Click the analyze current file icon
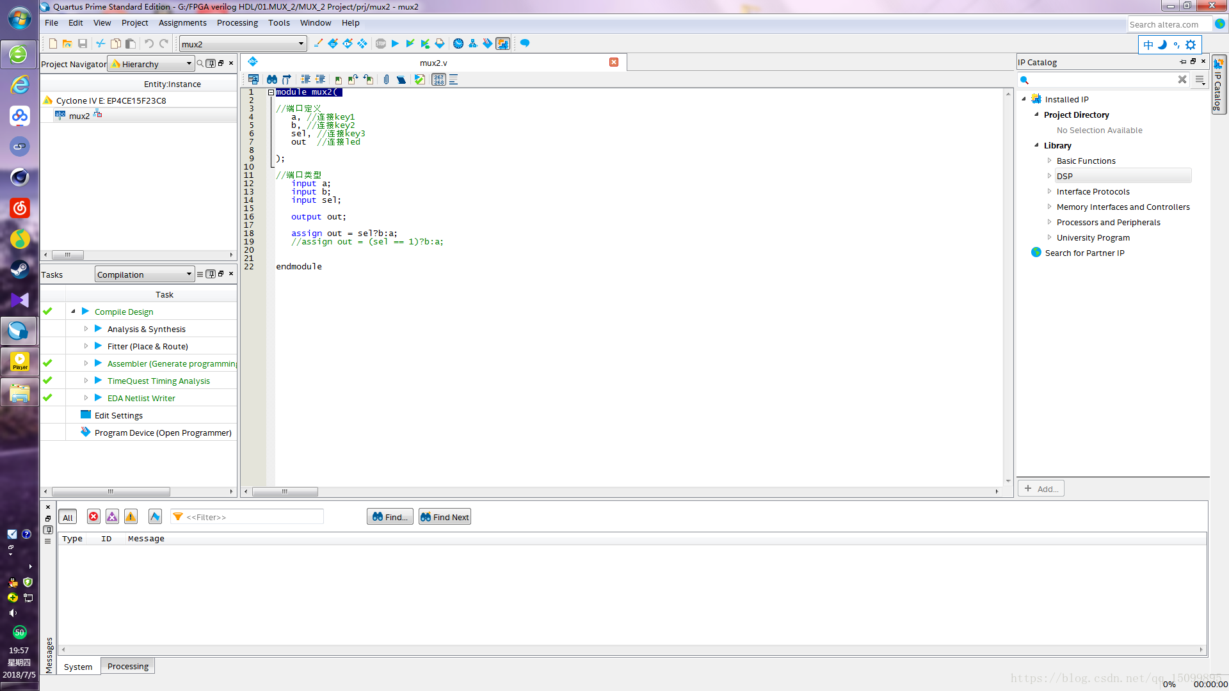The height and width of the screenshot is (691, 1229). click(x=419, y=79)
